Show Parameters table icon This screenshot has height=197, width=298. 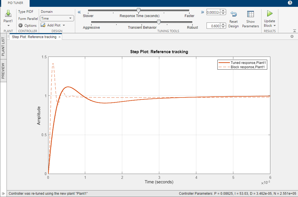coord(250,14)
